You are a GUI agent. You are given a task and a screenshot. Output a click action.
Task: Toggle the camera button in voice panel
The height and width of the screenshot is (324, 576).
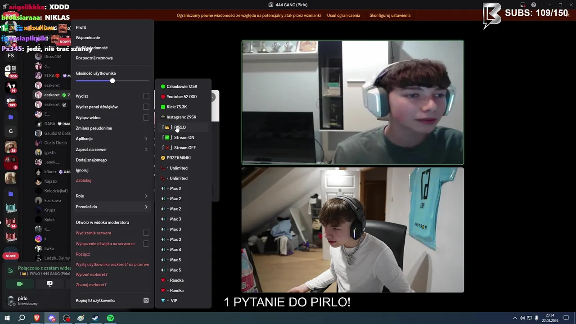(20, 284)
